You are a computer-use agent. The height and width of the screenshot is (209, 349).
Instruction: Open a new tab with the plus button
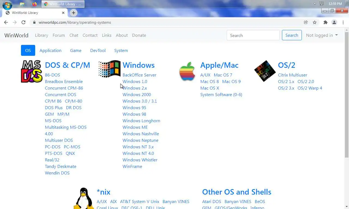pos(73,13)
